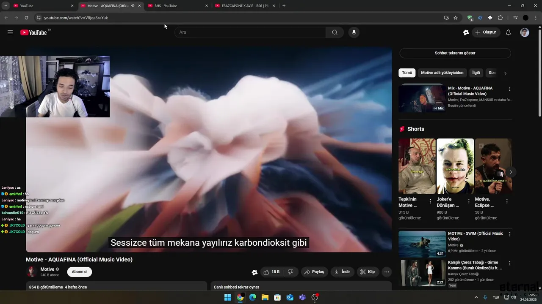Select Motive adlı yükleyiciden chip
Image resolution: width=542 pixels, height=304 pixels.
(442, 73)
